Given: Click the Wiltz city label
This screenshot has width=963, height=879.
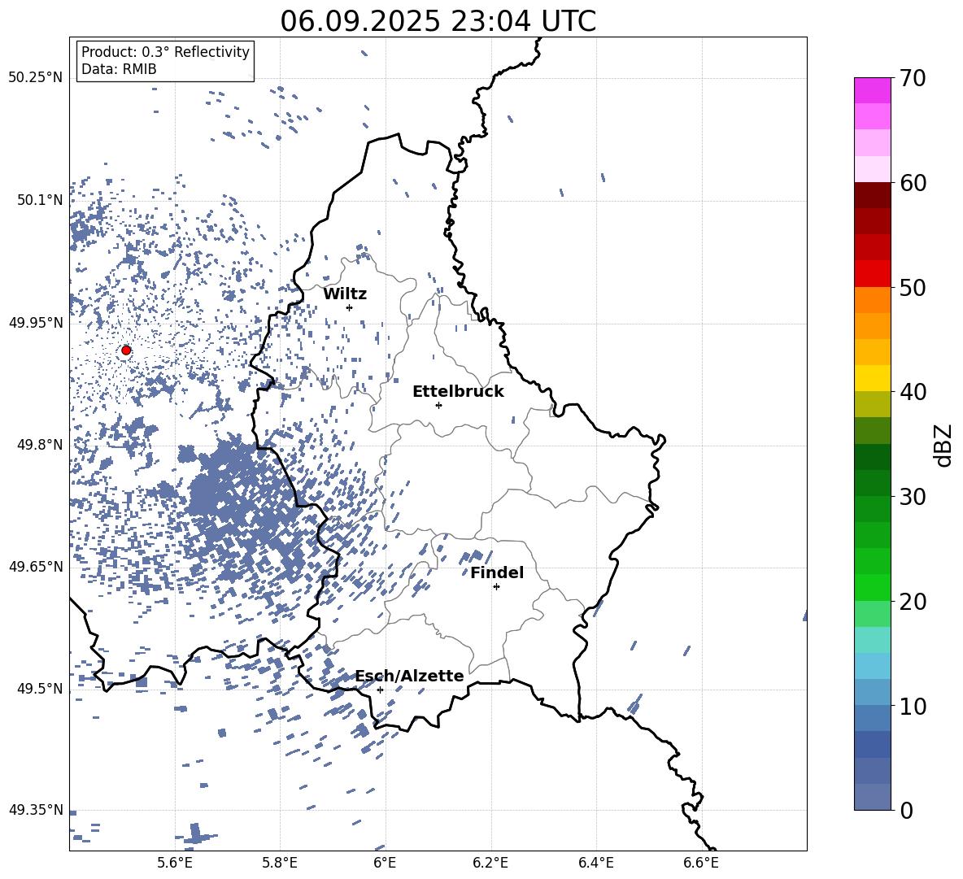Looking at the screenshot, I should 345,294.
